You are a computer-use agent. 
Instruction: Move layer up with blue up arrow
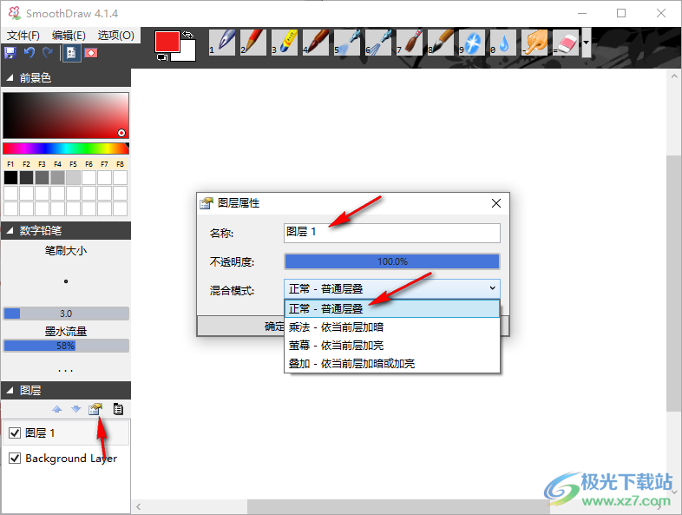(57, 409)
